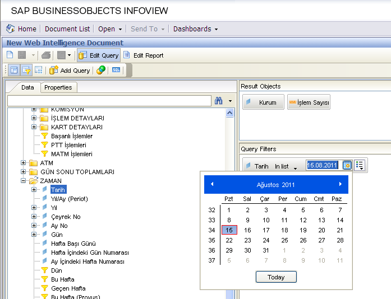Open the view options dropdown arrow
The image size is (391, 299).
70,55
